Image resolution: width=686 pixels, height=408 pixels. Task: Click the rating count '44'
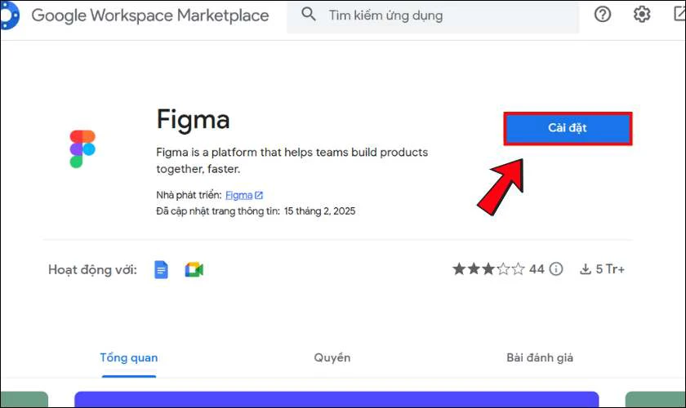(537, 268)
